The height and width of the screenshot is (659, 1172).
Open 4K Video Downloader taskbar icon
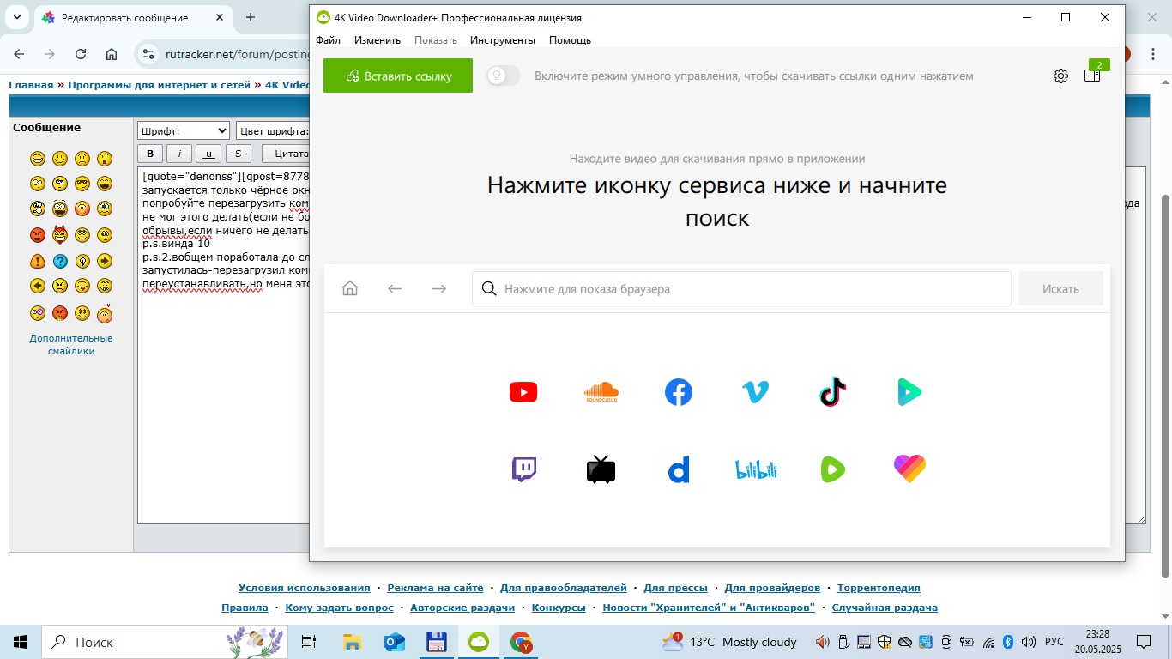(478, 641)
